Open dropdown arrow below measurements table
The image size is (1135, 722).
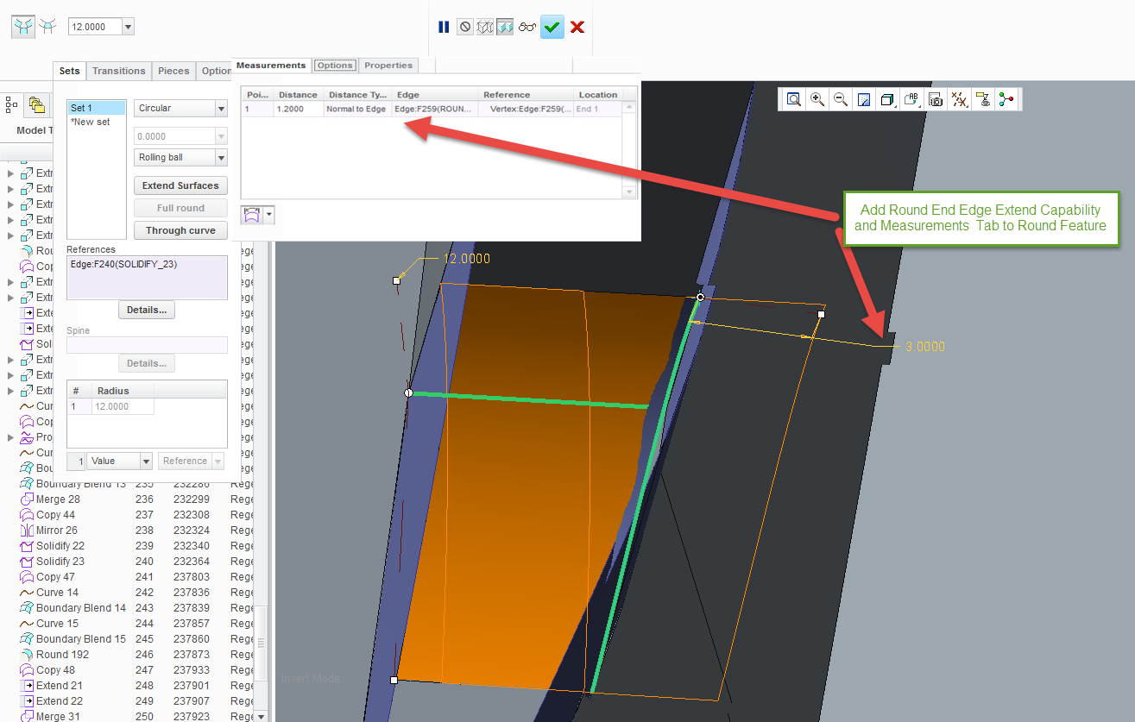coord(269,215)
